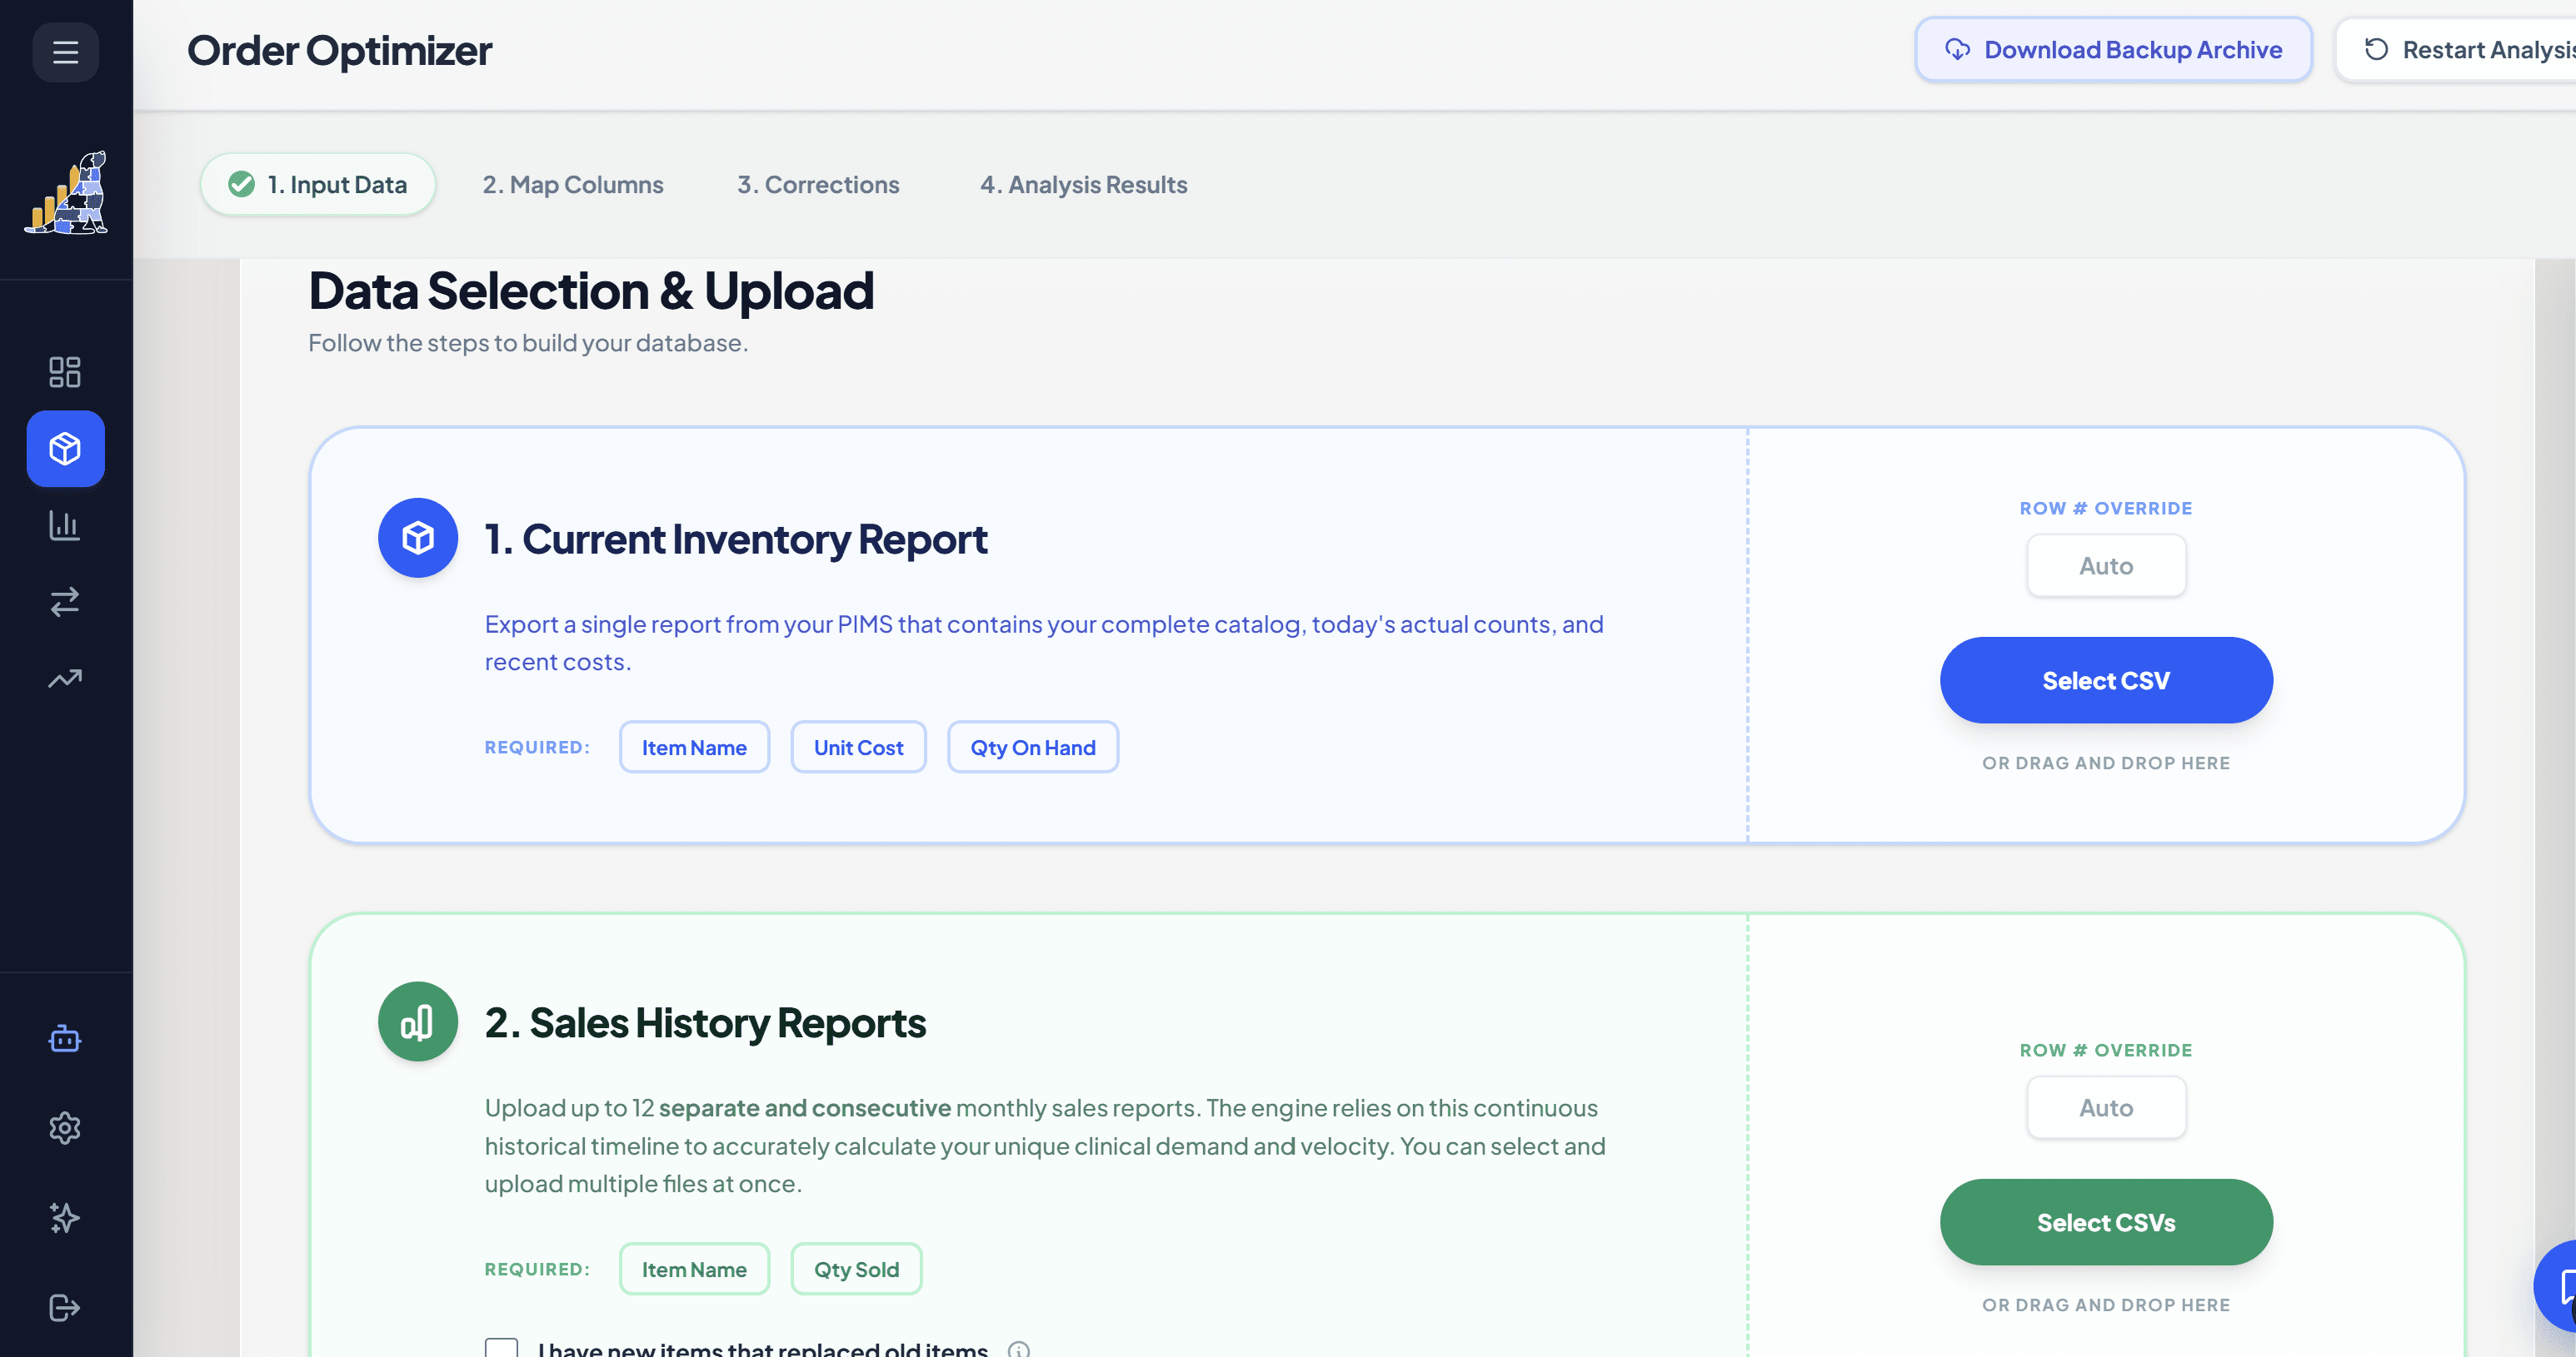Click the blue Current Inventory Report icon
Screen dimensions: 2576x1357
coord(418,538)
